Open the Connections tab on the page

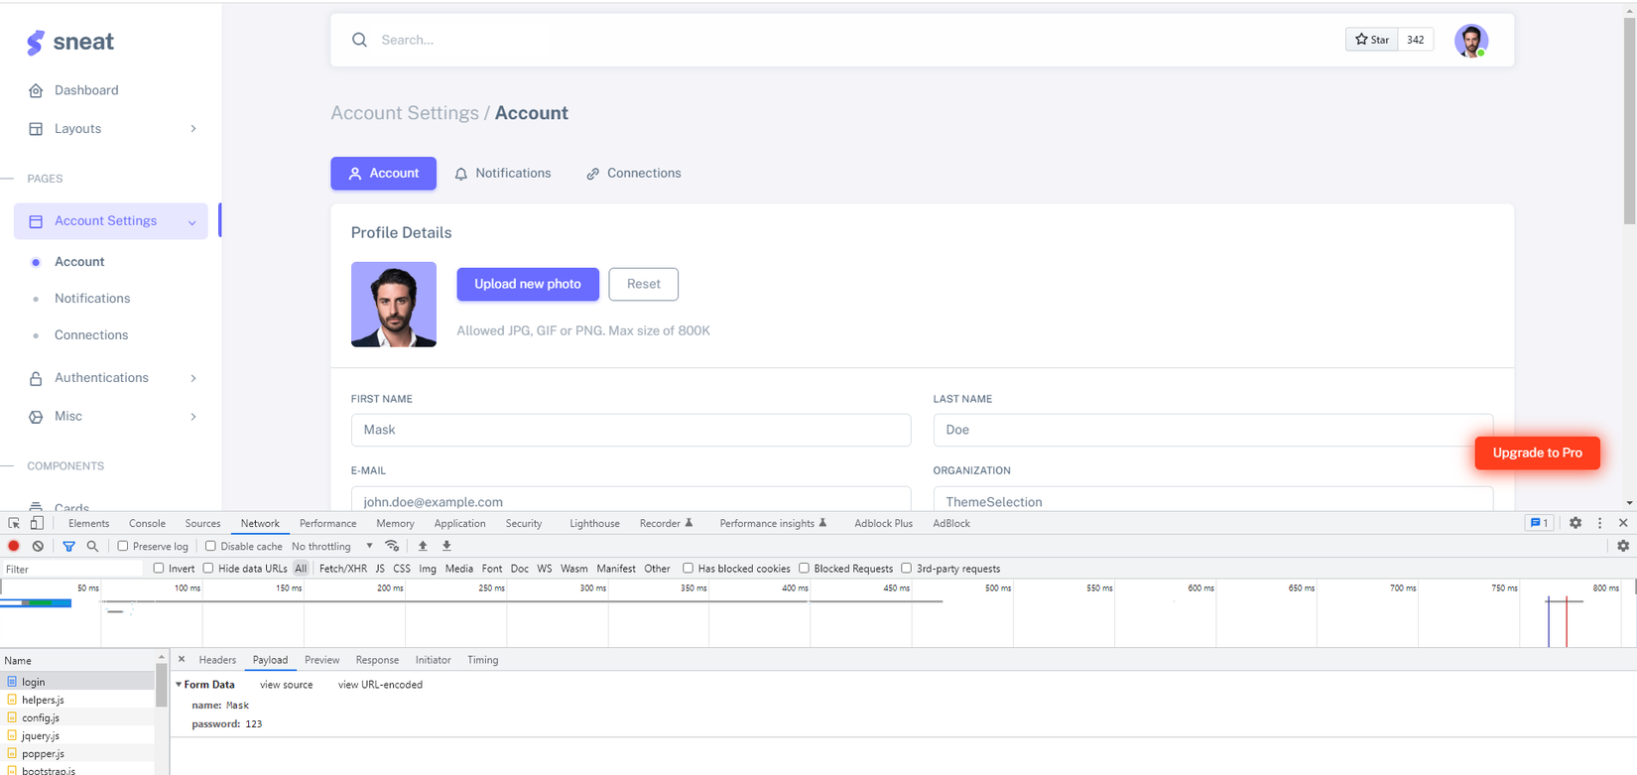click(633, 173)
